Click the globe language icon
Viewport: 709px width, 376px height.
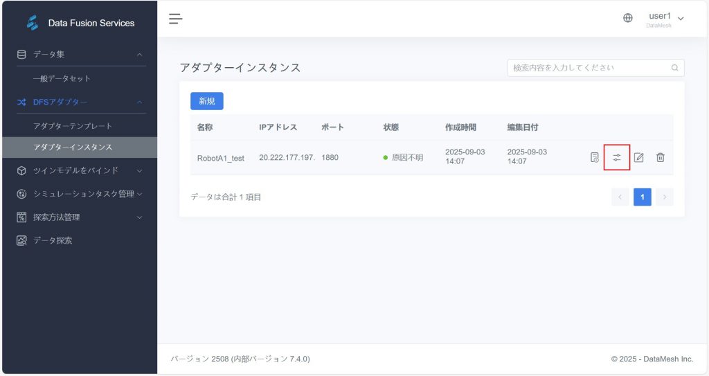(x=628, y=19)
